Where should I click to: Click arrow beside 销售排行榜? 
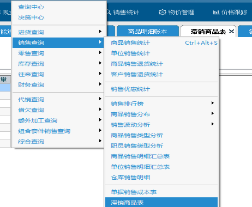pos(213,103)
